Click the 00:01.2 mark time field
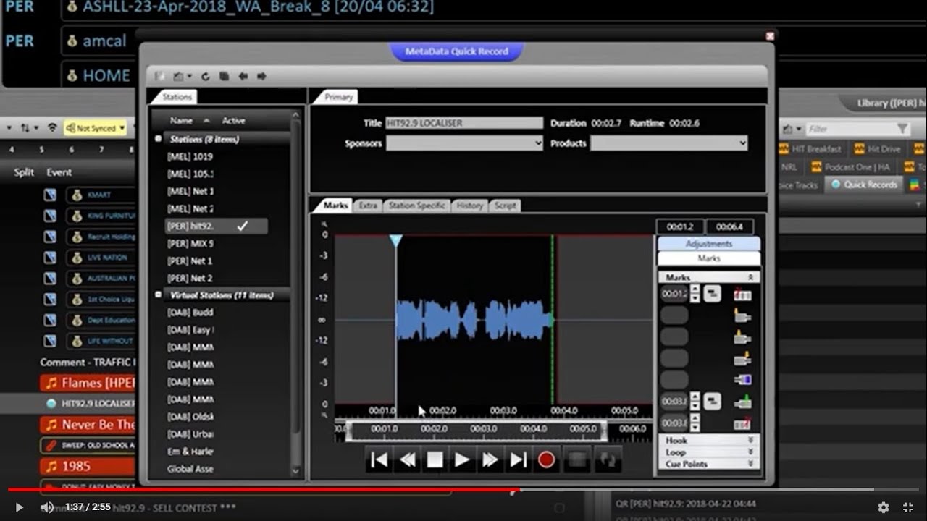 click(x=674, y=294)
